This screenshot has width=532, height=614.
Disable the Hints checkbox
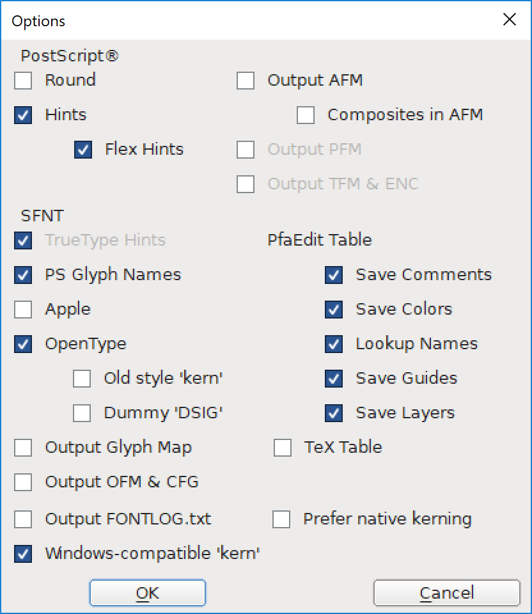point(23,115)
